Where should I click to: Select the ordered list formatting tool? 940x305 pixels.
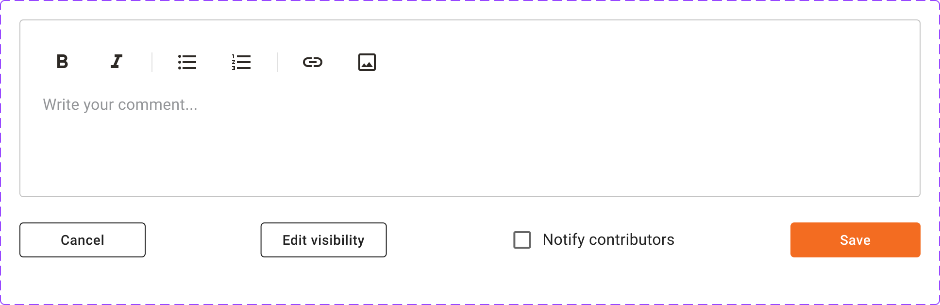click(x=241, y=62)
